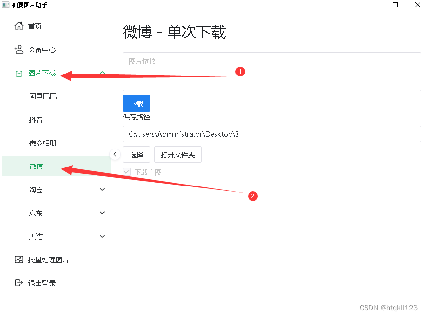Viewport: 425px width, 316px height.
Task: Choose 退出登录 to log out
Action: [57, 283]
